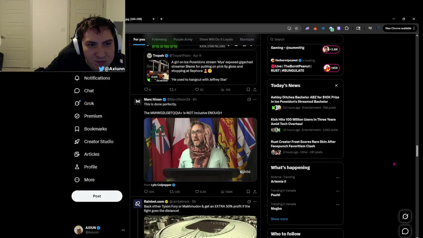Close the jpg (399×399) browser tab

pyautogui.click(x=153, y=19)
